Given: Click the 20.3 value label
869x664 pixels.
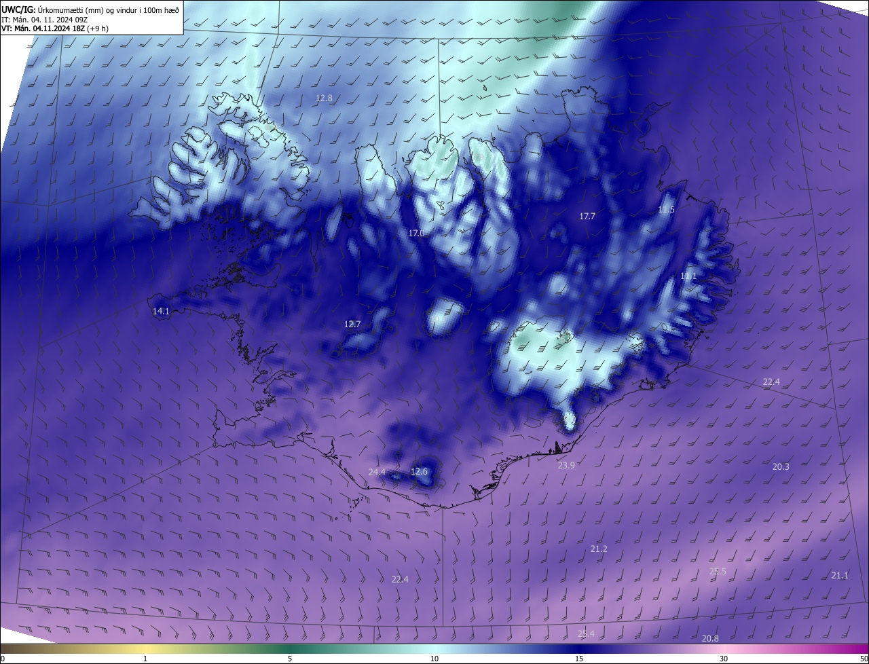Looking at the screenshot, I should (781, 466).
